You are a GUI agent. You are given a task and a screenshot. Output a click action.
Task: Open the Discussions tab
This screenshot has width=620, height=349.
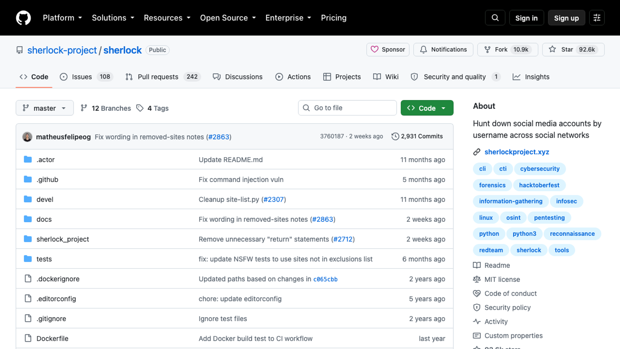tap(238, 77)
